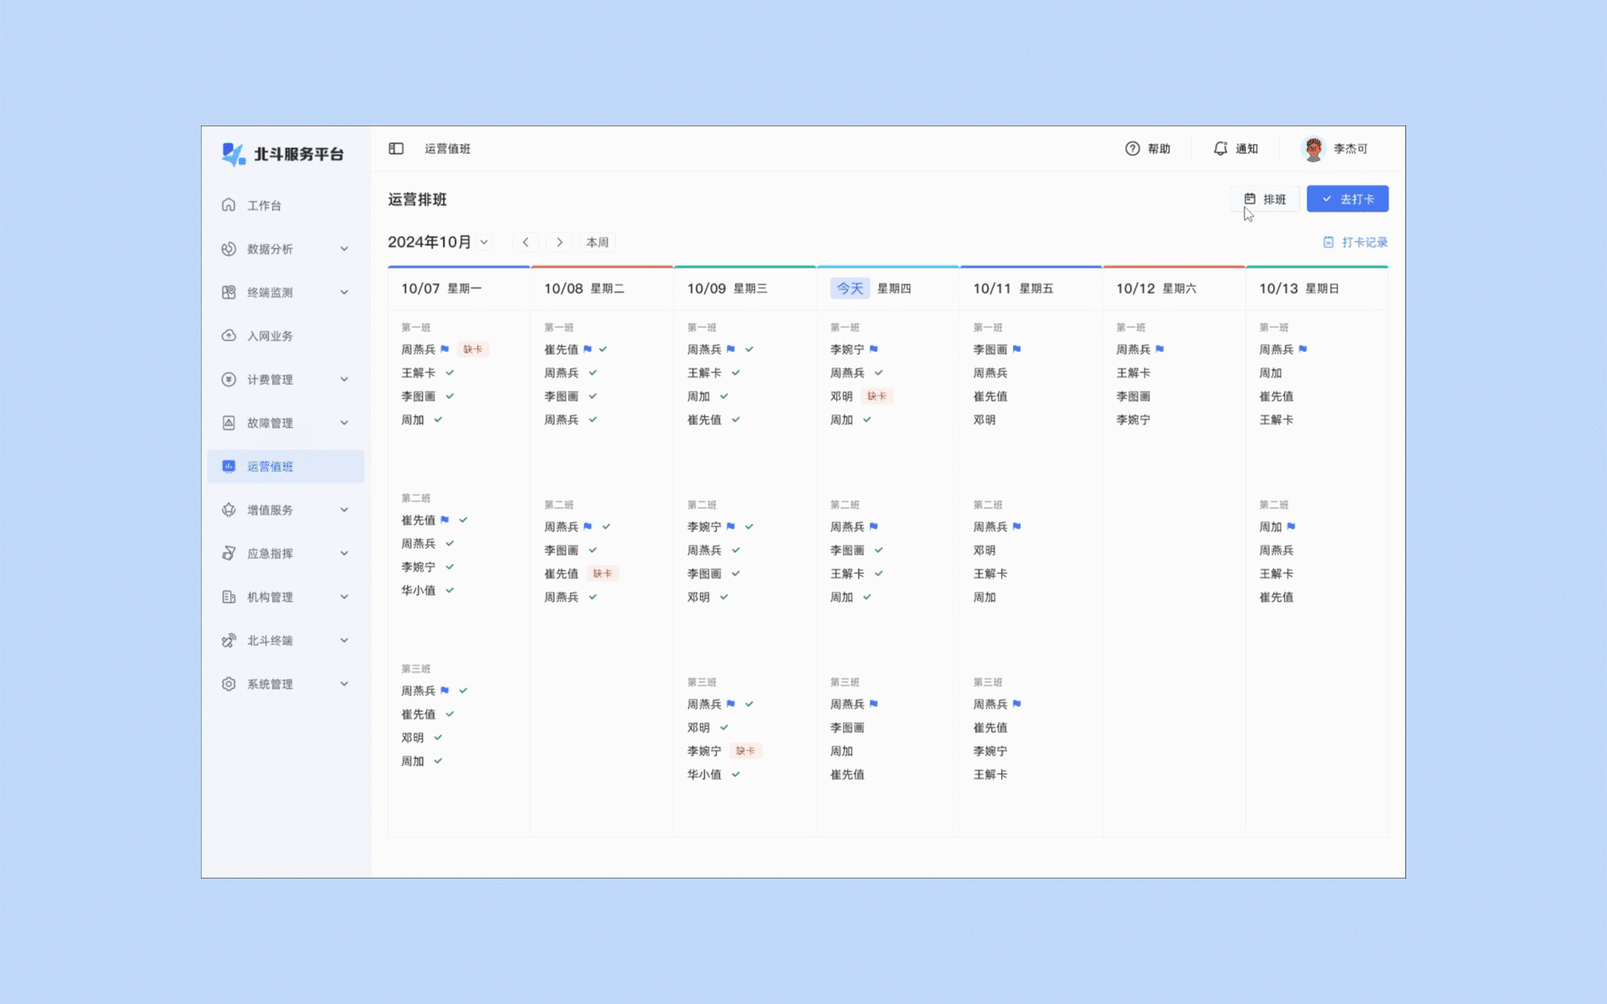Viewport: 1607px width, 1004px height.
Task: Click the 运营值班 breadcrumb text
Action: pyautogui.click(x=448, y=148)
